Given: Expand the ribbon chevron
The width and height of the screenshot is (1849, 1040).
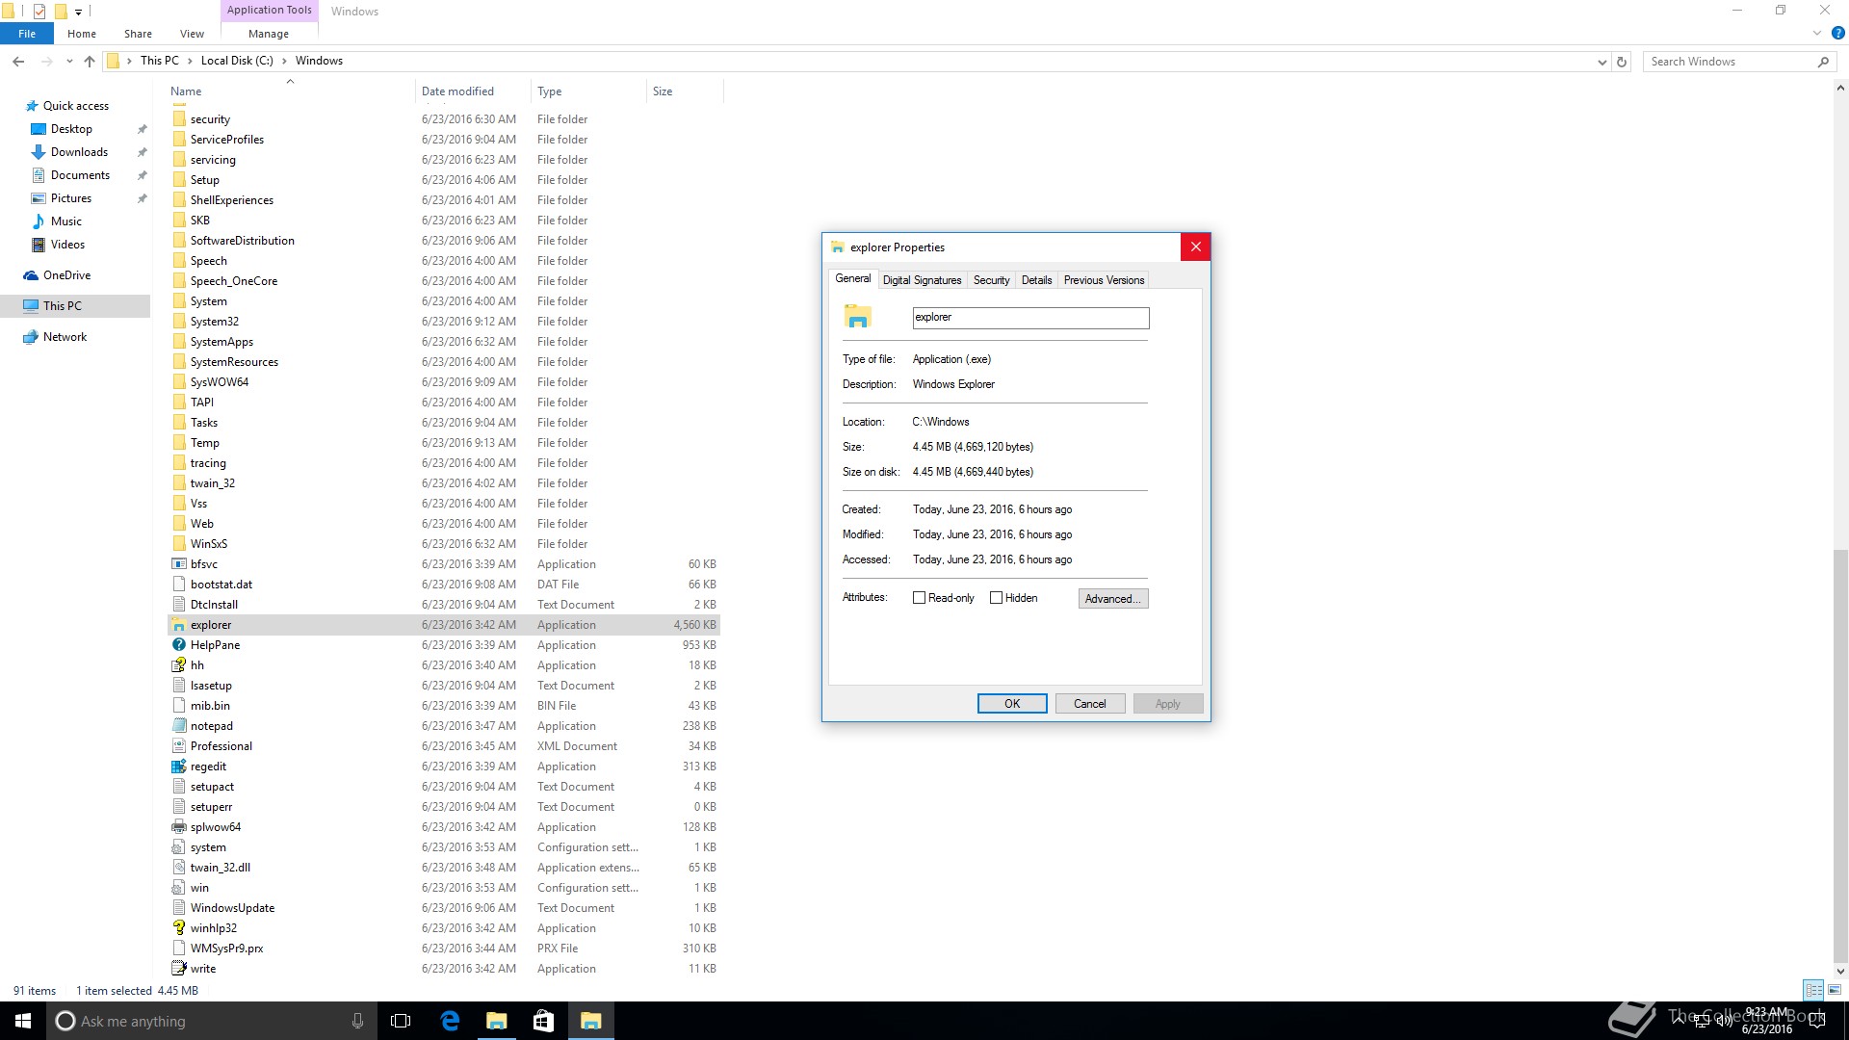Looking at the screenshot, I should [1817, 33].
